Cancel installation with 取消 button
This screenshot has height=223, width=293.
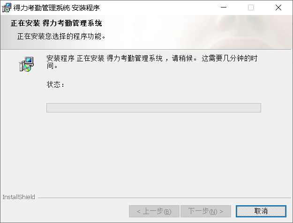(261, 211)
